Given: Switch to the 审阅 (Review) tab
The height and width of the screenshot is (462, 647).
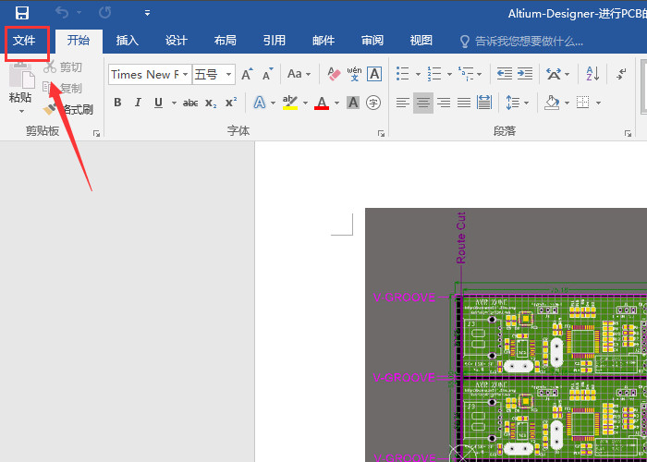Looking at the screenshot, I should (x=372, y=41).
